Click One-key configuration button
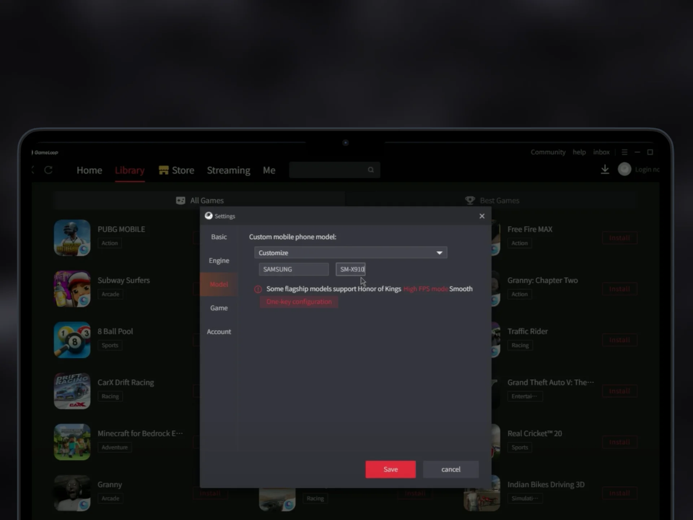The image size is (693, 520). pos(299,302)
